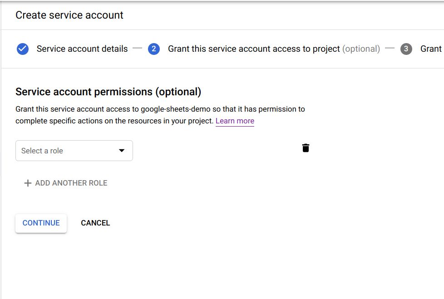This screenshot has width=444, height=299.
Task: Open the Learn more link
Action: 235,121
